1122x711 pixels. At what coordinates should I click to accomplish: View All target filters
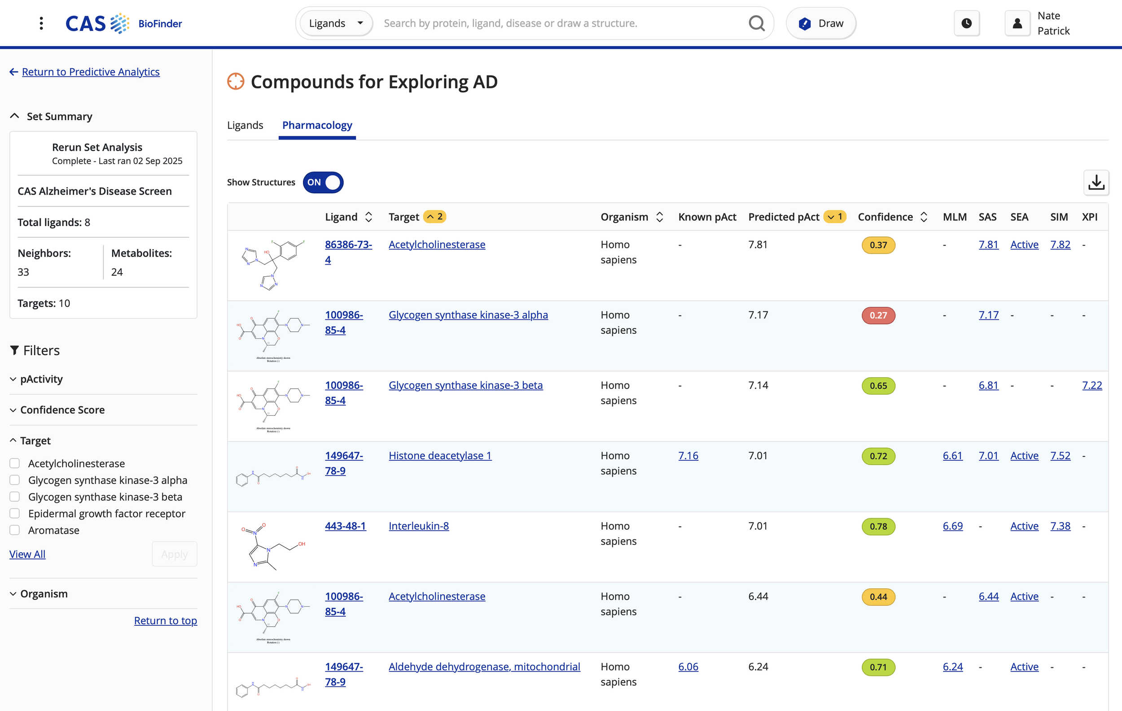[27, 554]
